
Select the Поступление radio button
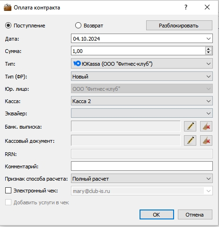point(8,26)
